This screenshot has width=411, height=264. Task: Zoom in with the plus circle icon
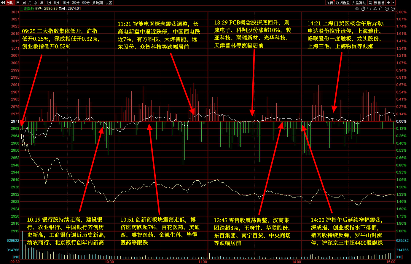pyautogui.click(x=387, y=9)
